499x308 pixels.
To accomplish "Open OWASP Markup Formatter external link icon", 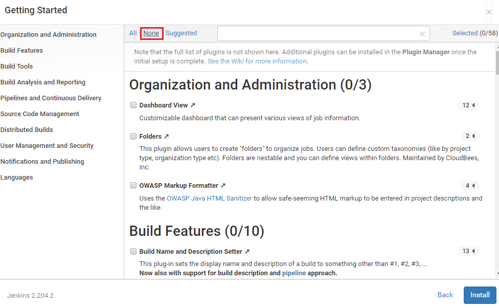I will (x=223, y=185).
